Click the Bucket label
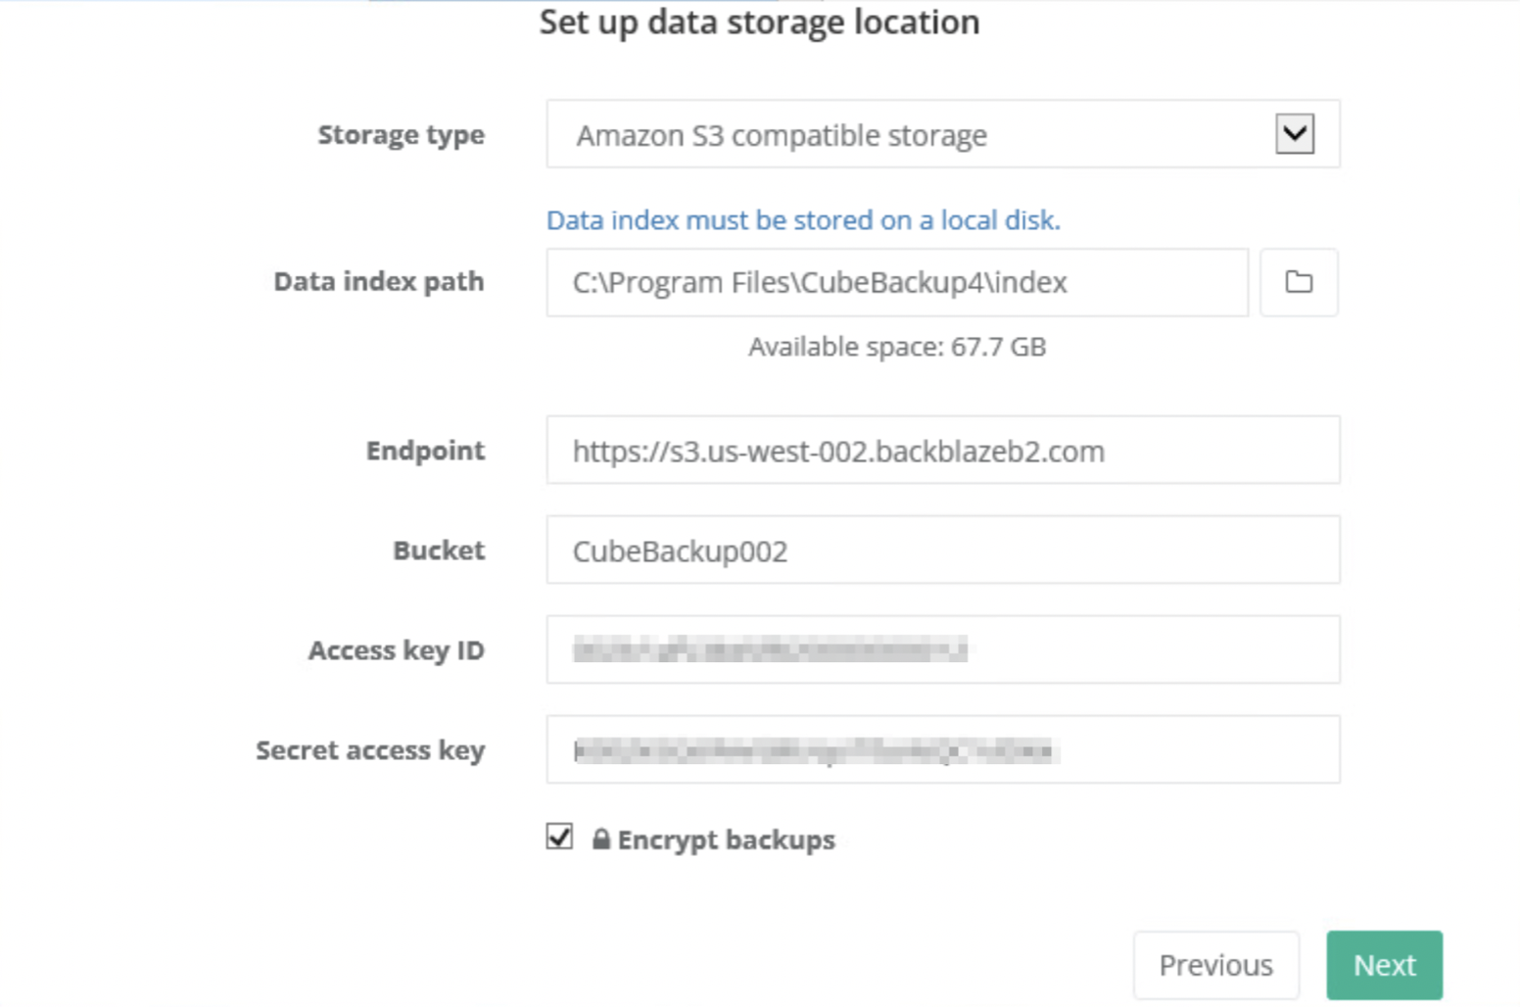Viewport: 1520px width, 1007px height. (439, 551)
